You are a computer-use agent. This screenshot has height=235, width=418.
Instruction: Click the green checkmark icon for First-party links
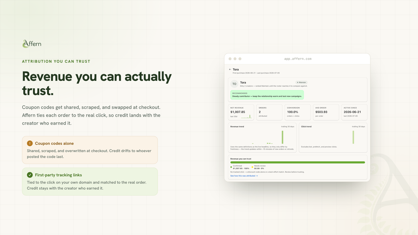30,175
